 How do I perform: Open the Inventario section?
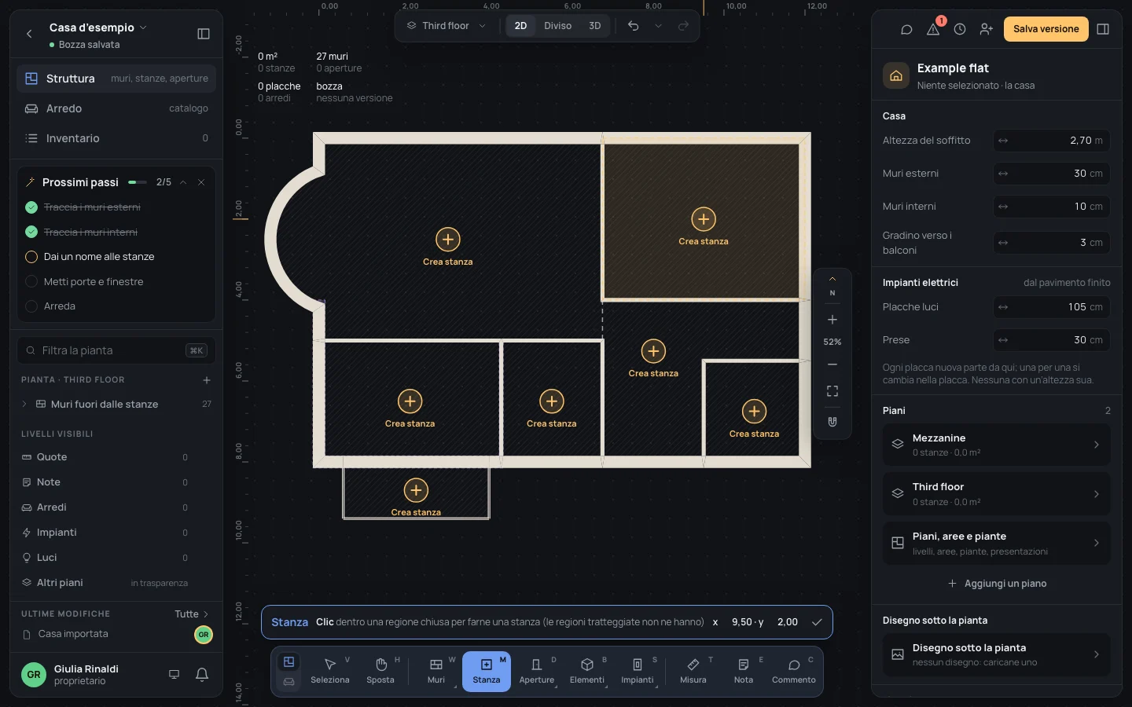[116, 138]
